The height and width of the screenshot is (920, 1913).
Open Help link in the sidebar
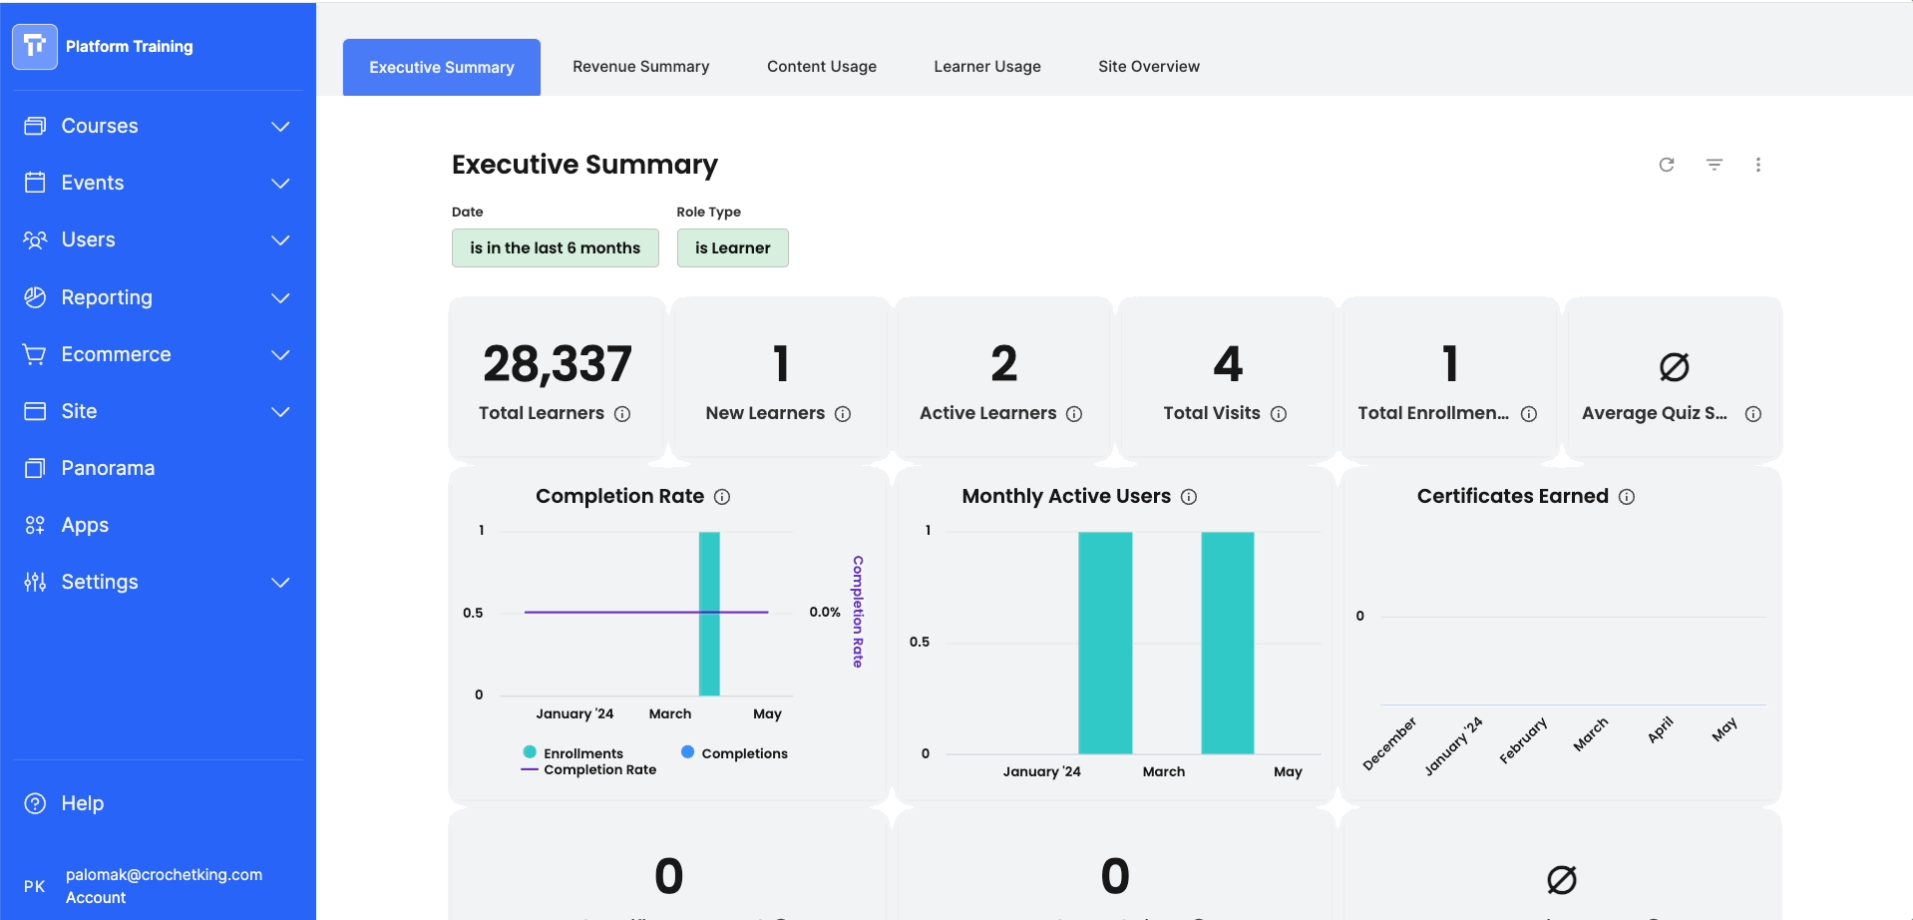click(x=82, y=803)
